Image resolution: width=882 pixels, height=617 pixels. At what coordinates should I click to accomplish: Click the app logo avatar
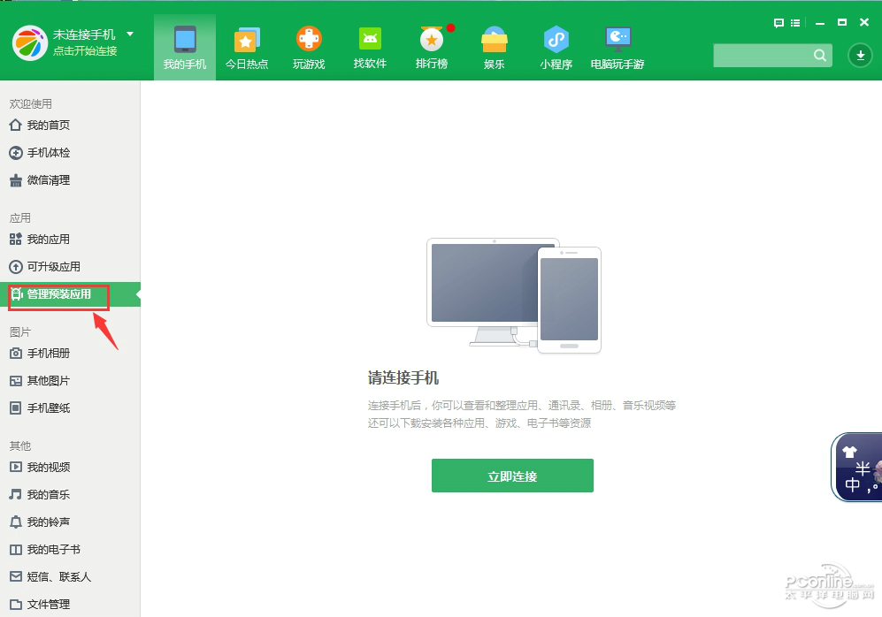(x=30, y=42)
